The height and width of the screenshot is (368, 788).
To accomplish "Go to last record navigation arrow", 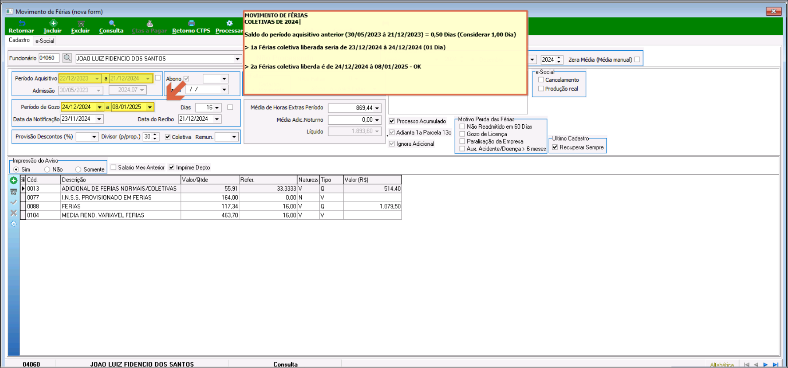I will coord(775,364).
